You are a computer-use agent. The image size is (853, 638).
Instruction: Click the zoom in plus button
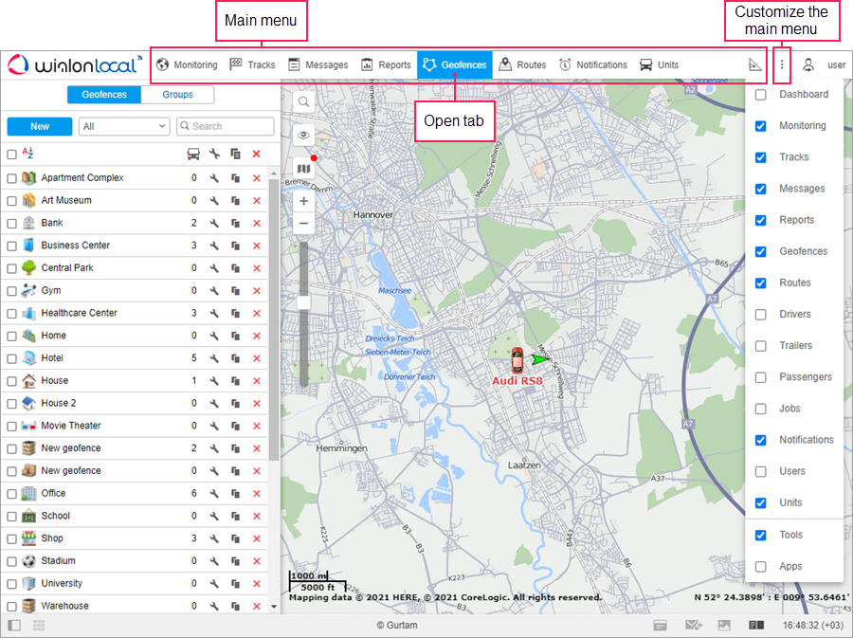(x=304, y=201)
